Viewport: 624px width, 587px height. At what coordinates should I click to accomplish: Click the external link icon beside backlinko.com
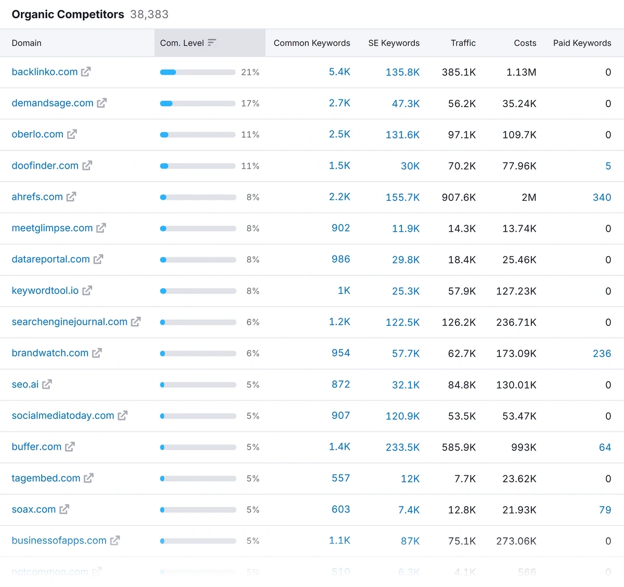(85, 72)
